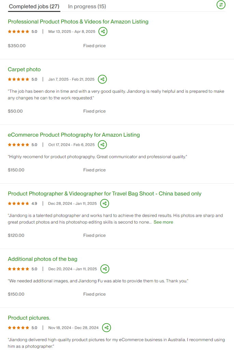Image resolution: width=234 pixels, height=350 pixels.
Task: Expand the review with See more
Action: tap(163, 222)
